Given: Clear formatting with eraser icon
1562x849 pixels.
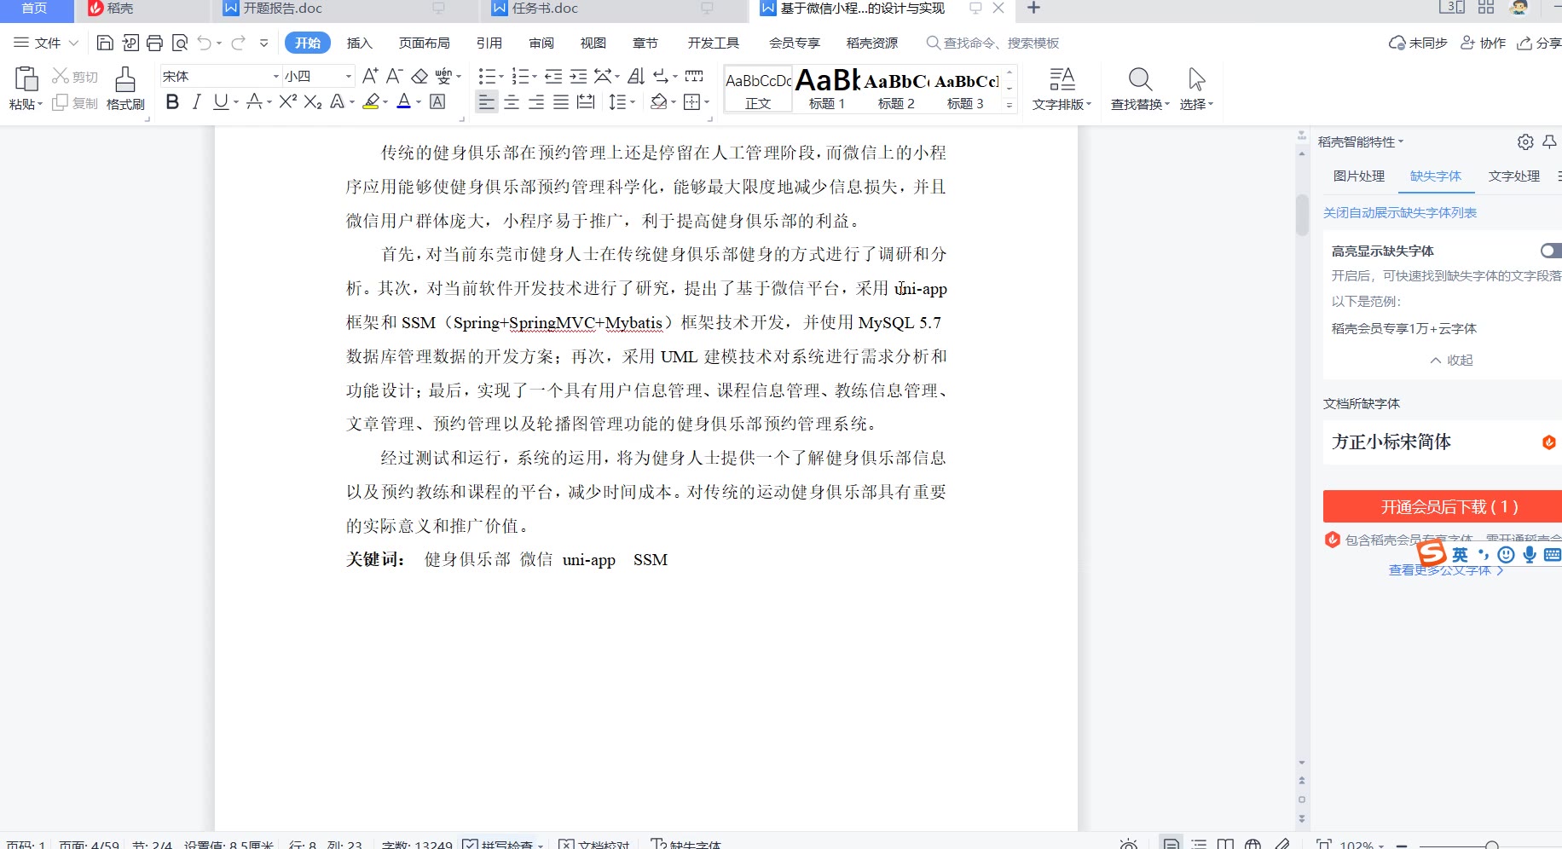Looking at the screenshot, I should pos(419,76).
